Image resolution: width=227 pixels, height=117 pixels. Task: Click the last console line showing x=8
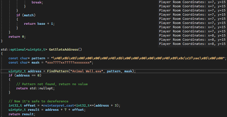(x=192, y=44)
